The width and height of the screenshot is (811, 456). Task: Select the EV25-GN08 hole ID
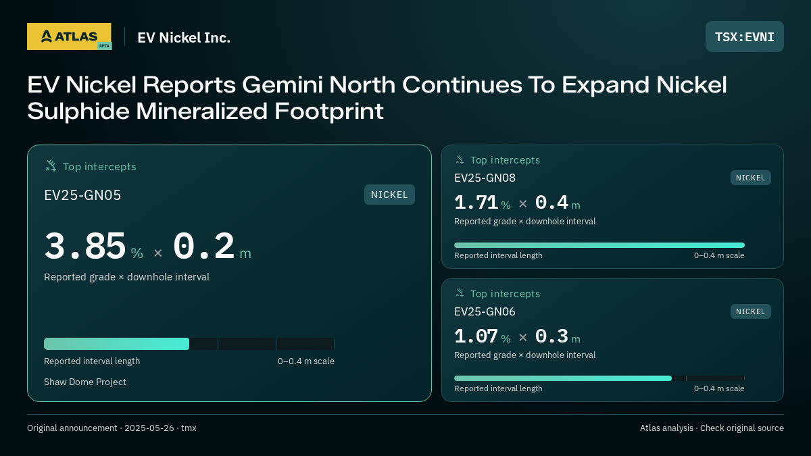pyautogui.click(x=485, y=178)
